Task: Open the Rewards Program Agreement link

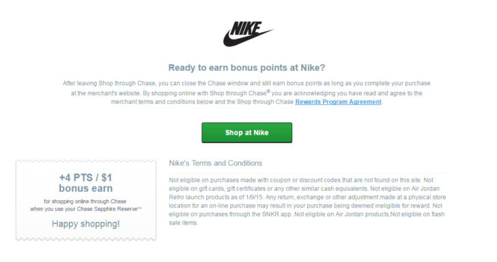Action: point(338,102)
